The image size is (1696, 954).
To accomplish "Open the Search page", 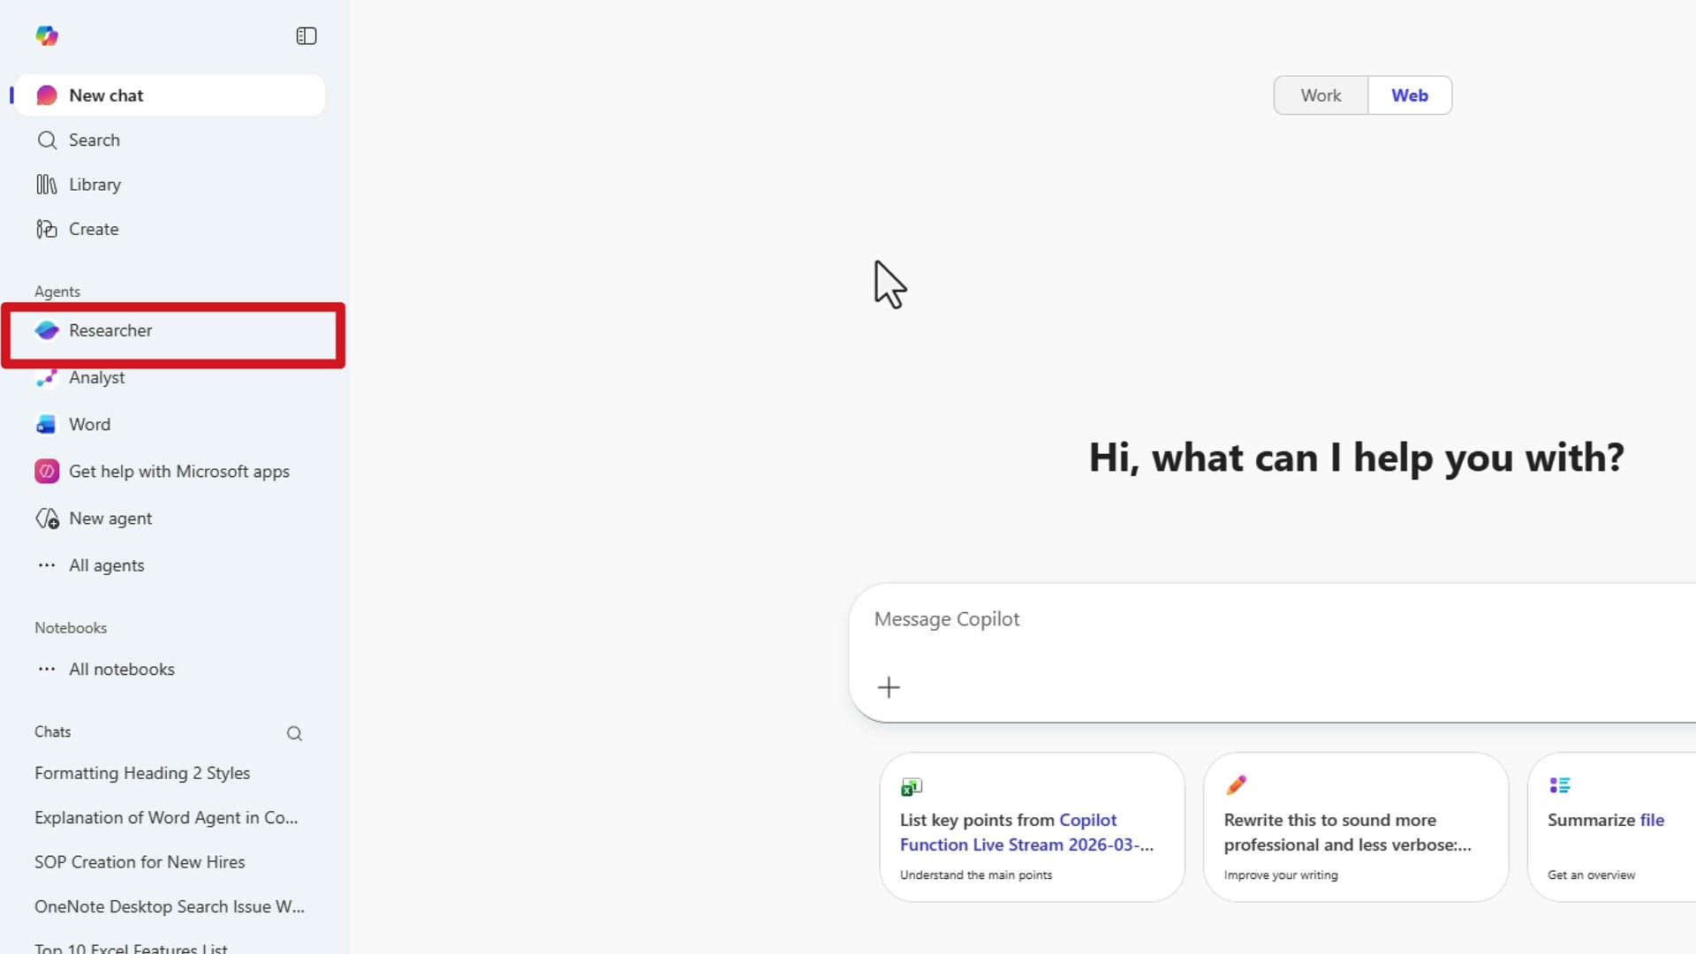I will [95, 140].
